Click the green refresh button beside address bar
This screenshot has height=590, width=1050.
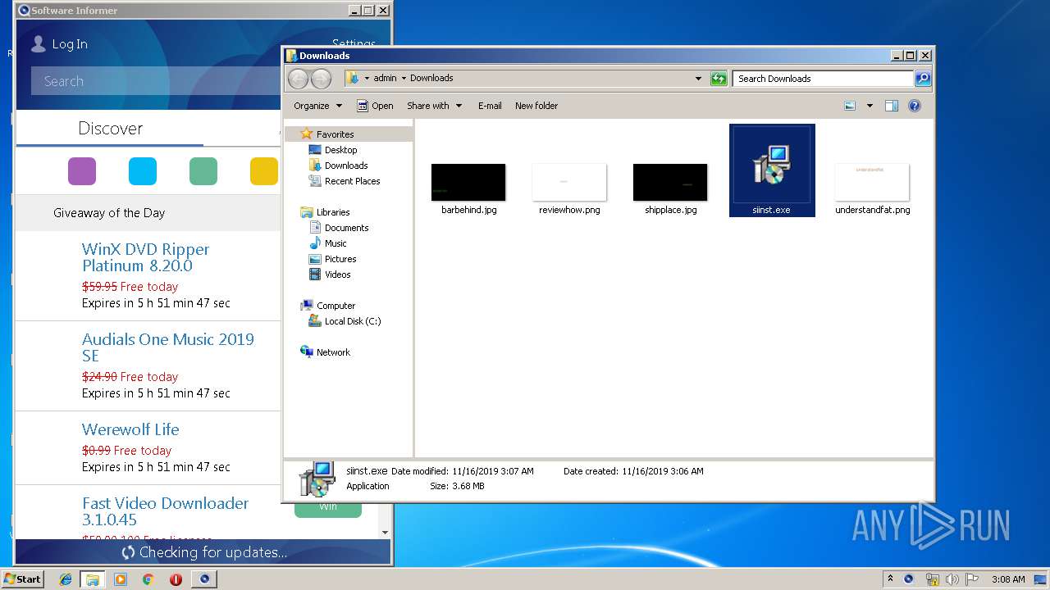(719, 79)
